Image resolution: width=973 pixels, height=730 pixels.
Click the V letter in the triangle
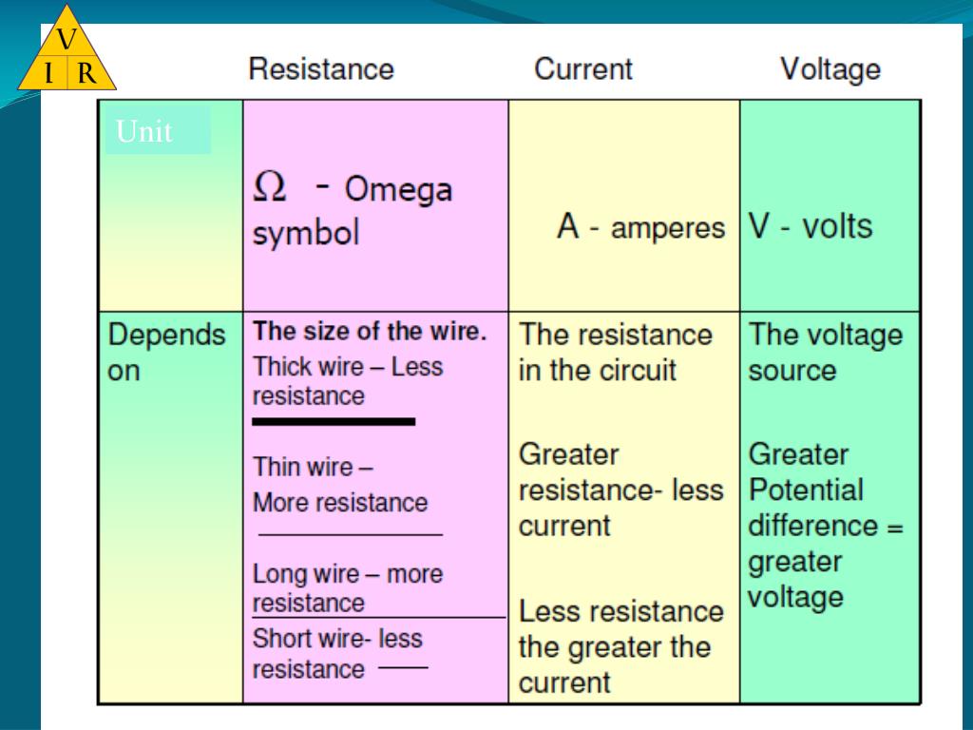(x=67, y=39)
